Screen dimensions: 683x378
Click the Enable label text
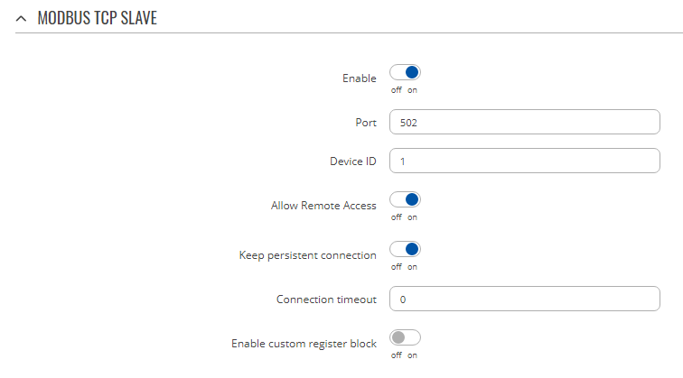(x=359, y=78)
